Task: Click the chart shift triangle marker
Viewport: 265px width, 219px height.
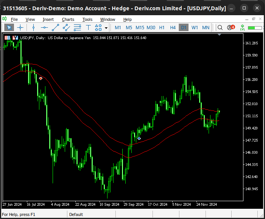Action: pyautogui.click(x=219, y=35)
